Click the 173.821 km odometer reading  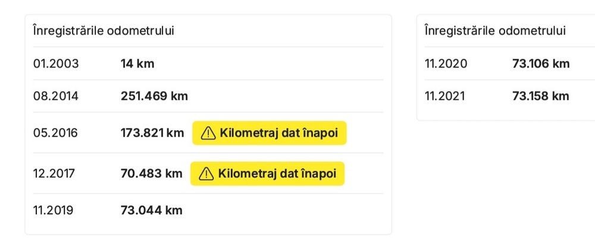click(152, 134)
